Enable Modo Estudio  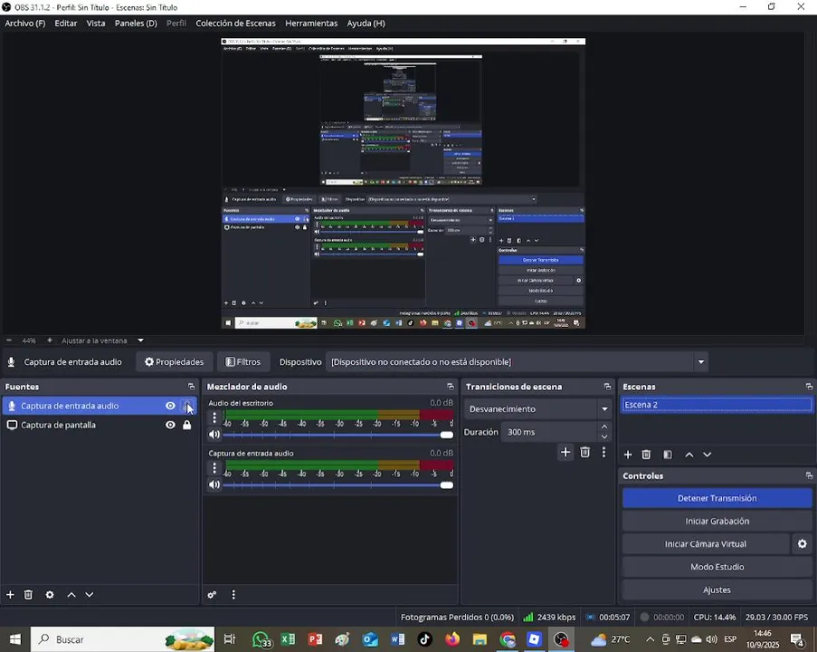click(x=717, y=567)
